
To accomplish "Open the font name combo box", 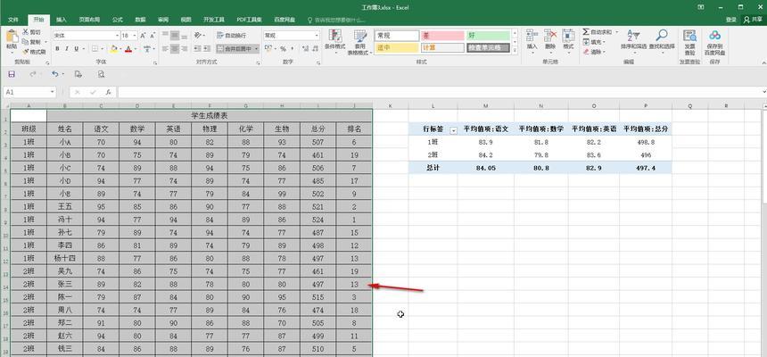I will pos(87,36).
